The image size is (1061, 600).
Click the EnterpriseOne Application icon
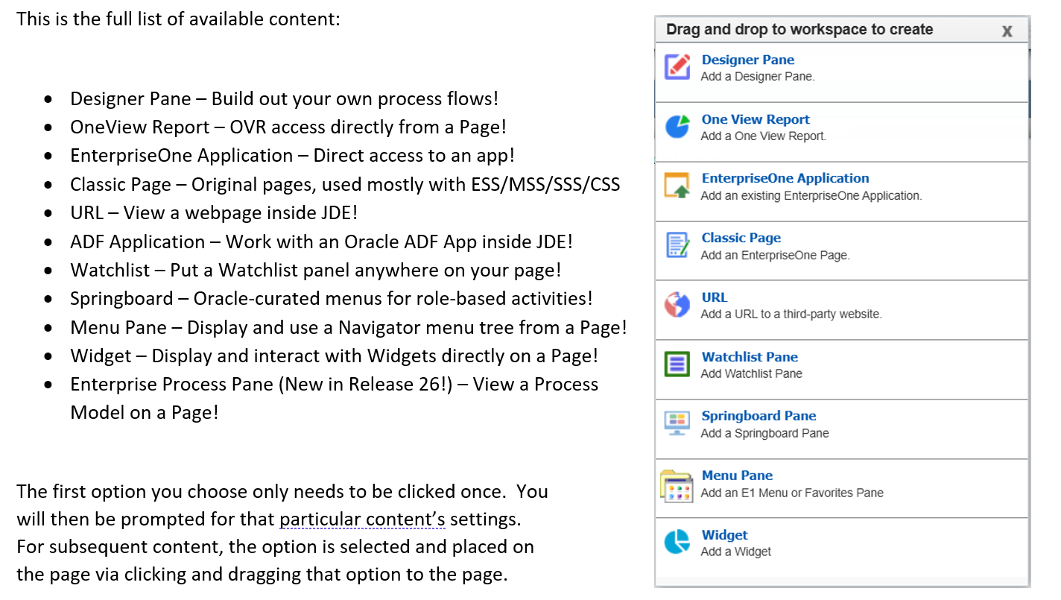[x=677, y=186]
